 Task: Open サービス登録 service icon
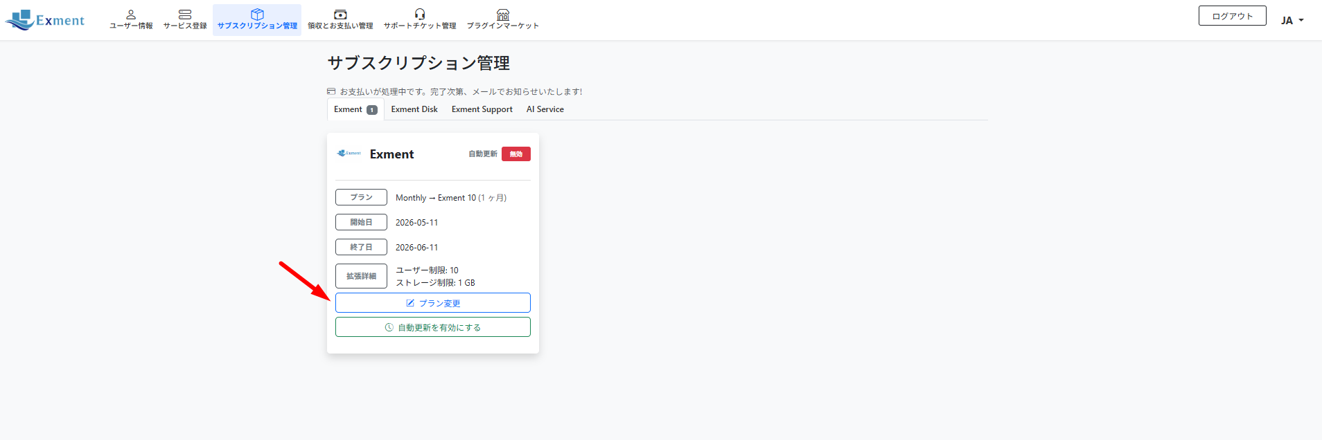185,15
